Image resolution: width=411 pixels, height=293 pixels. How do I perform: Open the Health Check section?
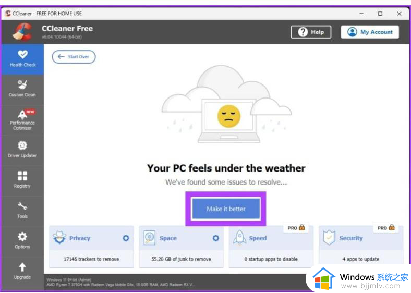pos(22,59)
